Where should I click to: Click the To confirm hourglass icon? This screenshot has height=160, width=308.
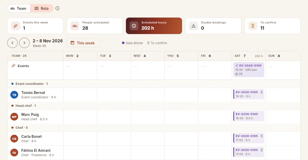point(253,26)
